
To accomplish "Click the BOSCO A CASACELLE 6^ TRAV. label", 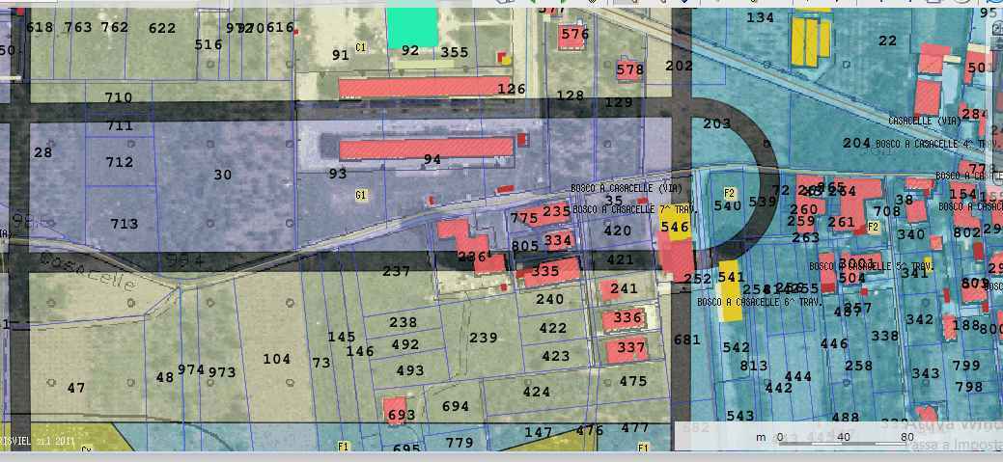I will click(769, 302).
